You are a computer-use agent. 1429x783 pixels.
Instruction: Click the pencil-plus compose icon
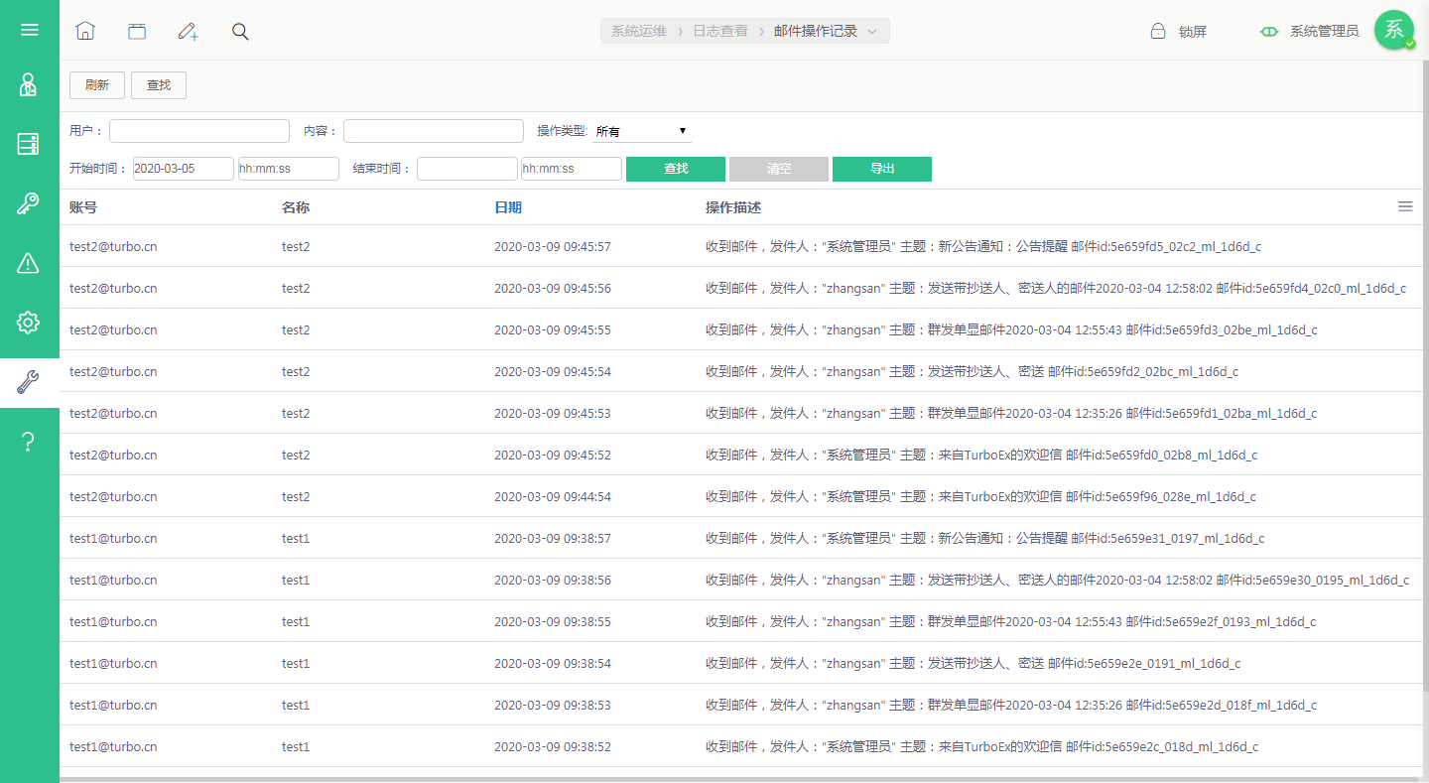click(189, 31)
